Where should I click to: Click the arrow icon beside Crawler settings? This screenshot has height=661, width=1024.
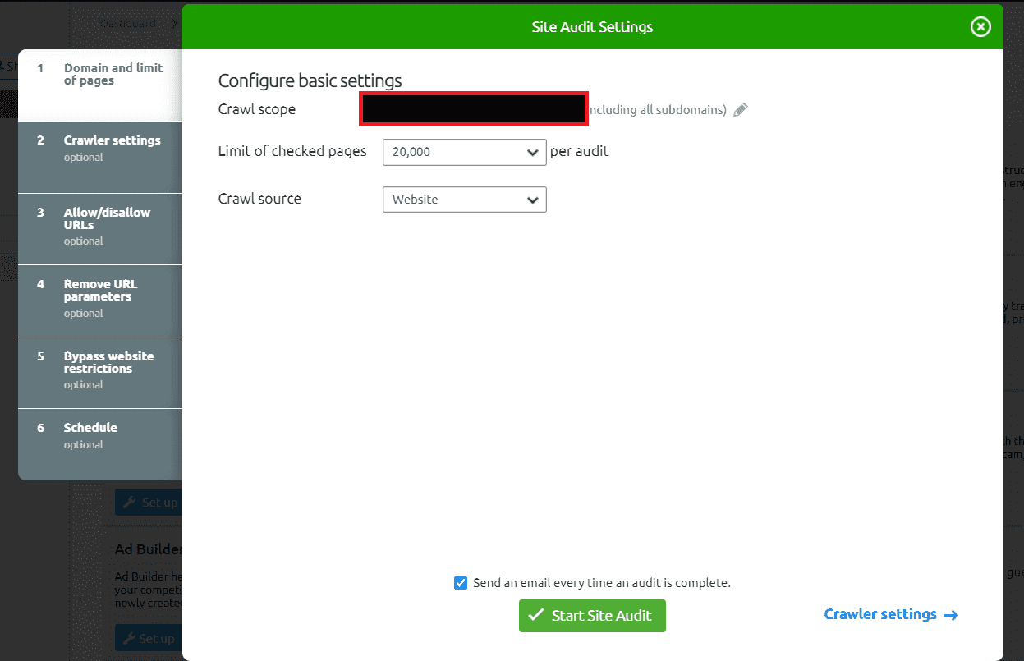pyautogui.click(x=951, y=615)
